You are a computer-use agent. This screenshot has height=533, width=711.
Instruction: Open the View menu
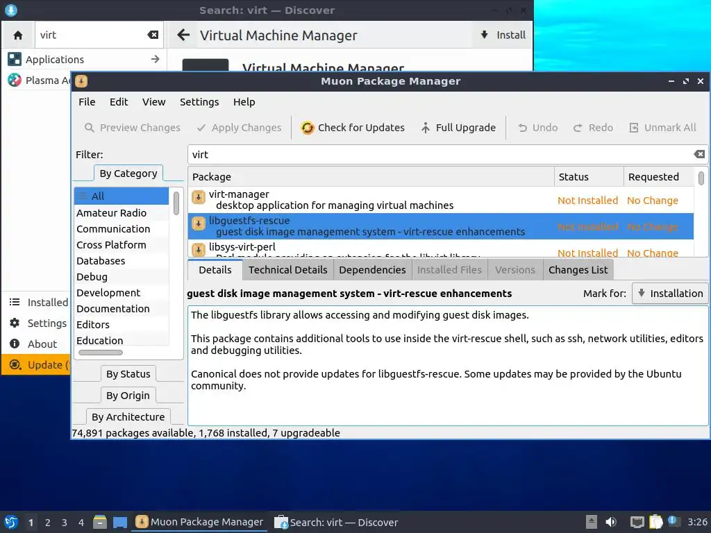[153, 102]
